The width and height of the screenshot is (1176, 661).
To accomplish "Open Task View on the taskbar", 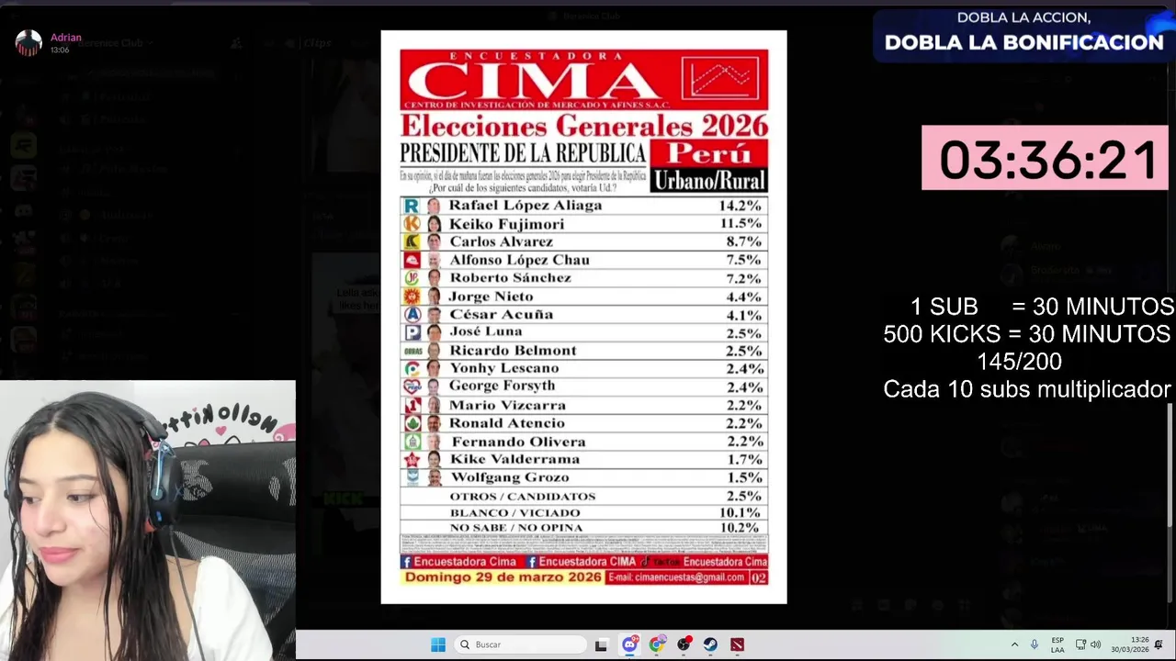I will pyautogui.click(x=601, y=644).
